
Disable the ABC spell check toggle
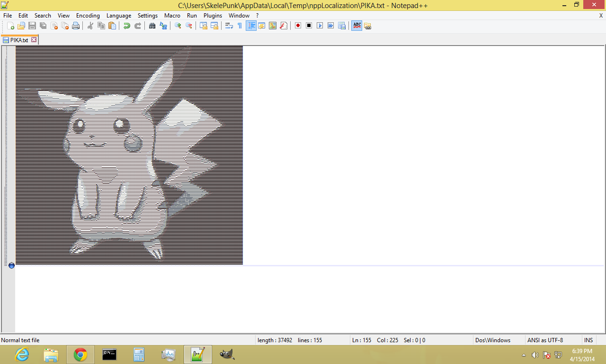[x=357, y=26]
